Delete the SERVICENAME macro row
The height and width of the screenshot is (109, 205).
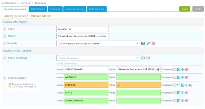(187, 69)
